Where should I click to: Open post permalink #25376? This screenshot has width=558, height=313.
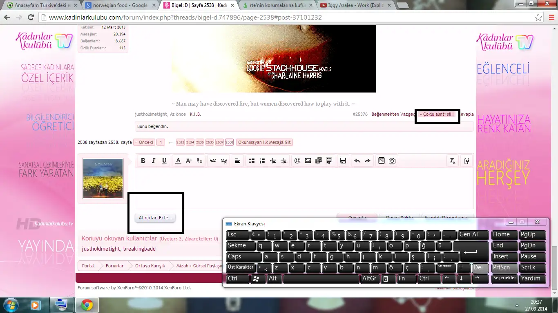tap(360, 114)
